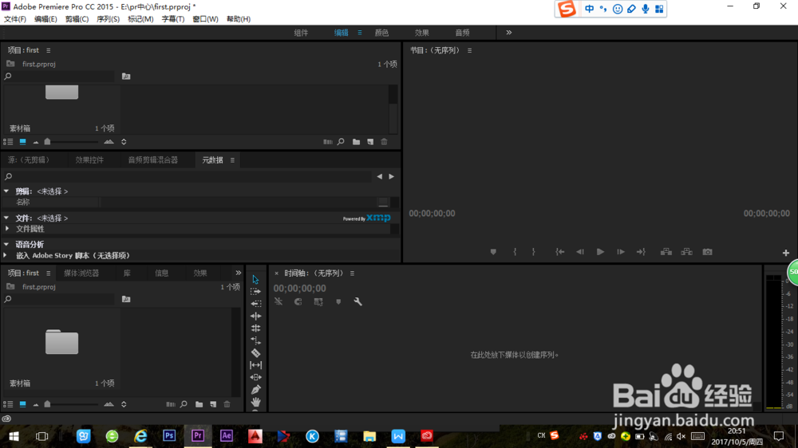The width and height of the screenshot is (798, 448).
Task: Switch to 颜色 workspace
Action: click(x=381, y=33)
